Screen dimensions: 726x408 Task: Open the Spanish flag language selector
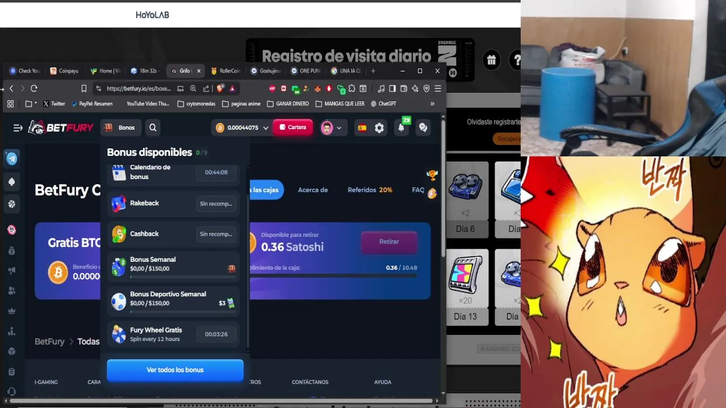pos(362,128)
